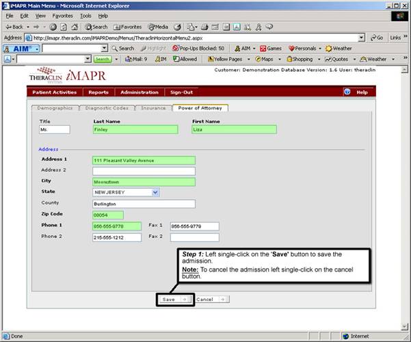Click the Save button
This screenshot has width=411, height=342.
[x=174, y=299]
